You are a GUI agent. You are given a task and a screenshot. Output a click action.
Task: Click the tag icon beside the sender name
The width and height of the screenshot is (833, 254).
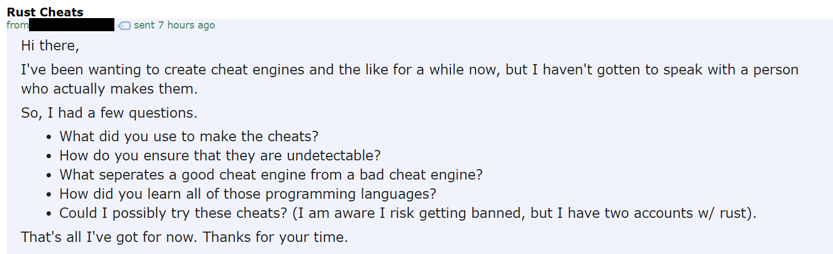(124, 25)
